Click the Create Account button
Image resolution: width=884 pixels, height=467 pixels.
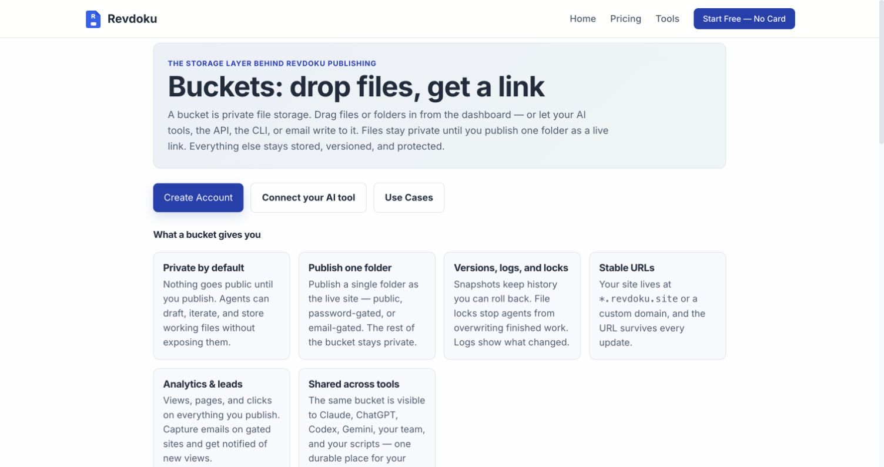(x=198, y=197)
